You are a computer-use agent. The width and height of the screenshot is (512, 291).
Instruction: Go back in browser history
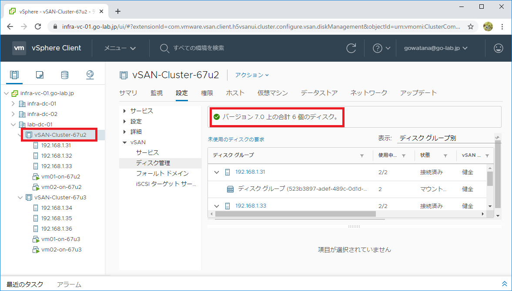pos(10,27)
